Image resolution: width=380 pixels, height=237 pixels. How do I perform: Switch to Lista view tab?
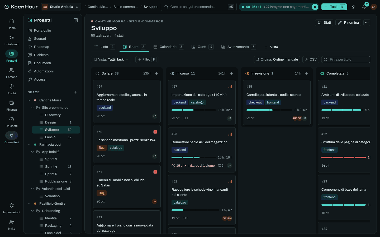click(104, 47)
